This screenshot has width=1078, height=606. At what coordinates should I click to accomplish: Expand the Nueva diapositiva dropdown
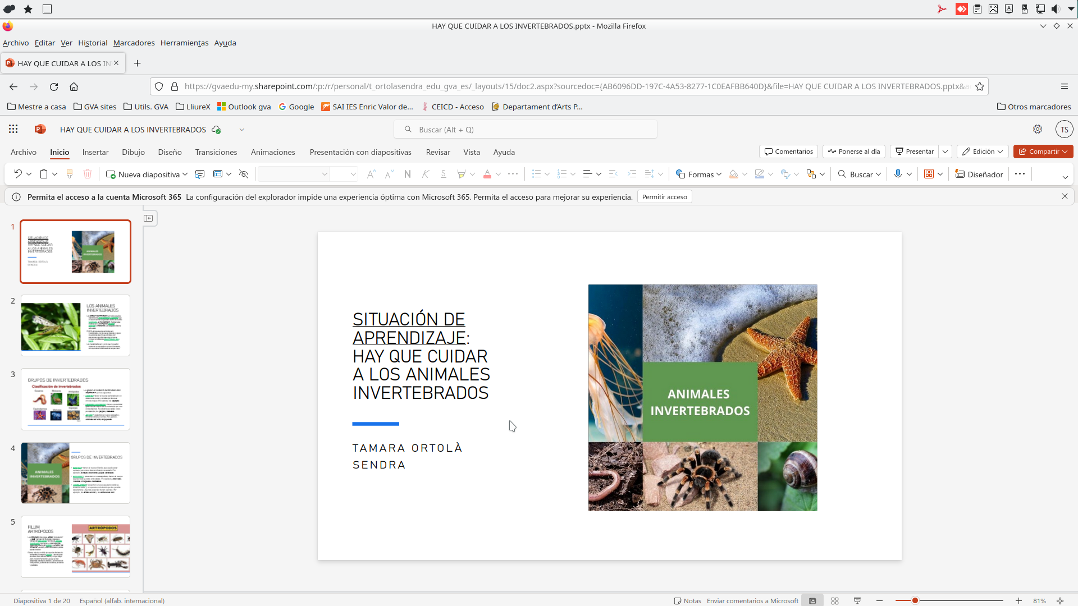pos(185,174)
